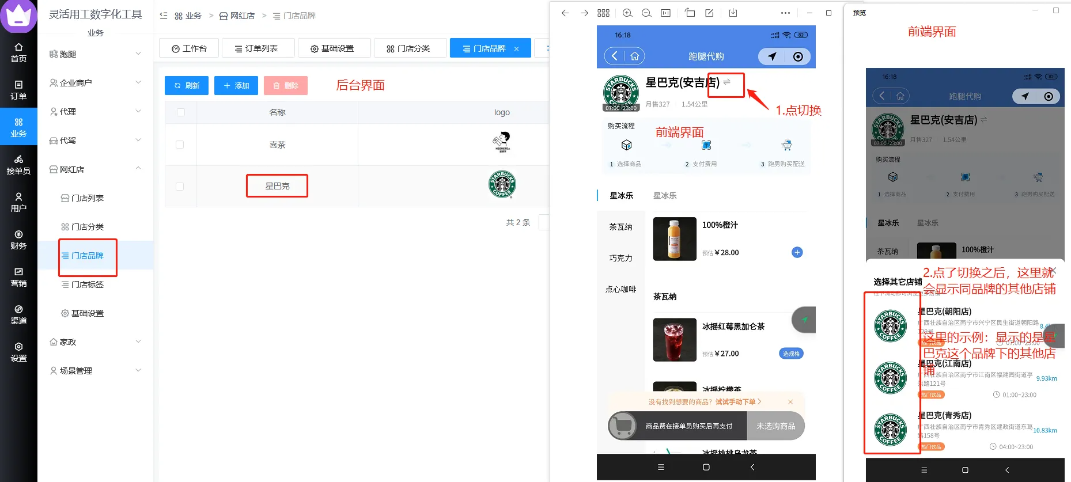Click the zoom out magnifier icon

[646, 13]
